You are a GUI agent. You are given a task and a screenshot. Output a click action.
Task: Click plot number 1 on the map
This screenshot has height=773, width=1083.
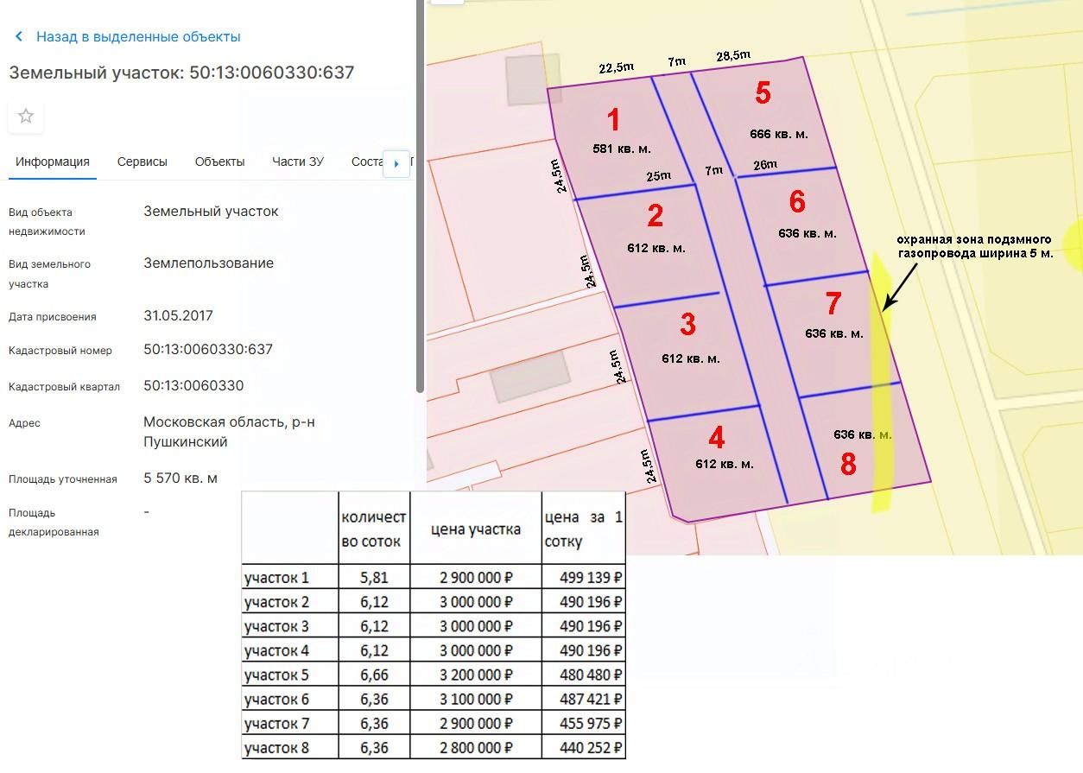(613, 119)
